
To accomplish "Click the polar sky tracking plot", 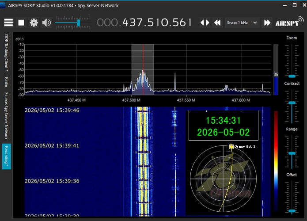I will pos(223,179).
